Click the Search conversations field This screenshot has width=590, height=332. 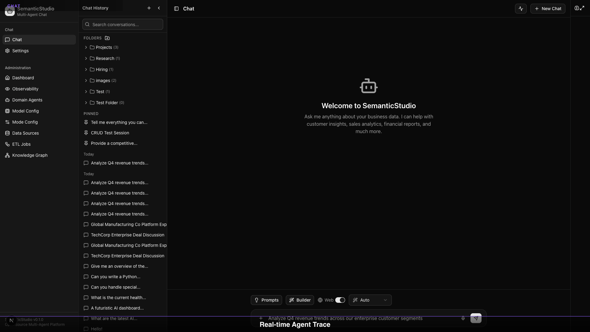click(126, 25)
